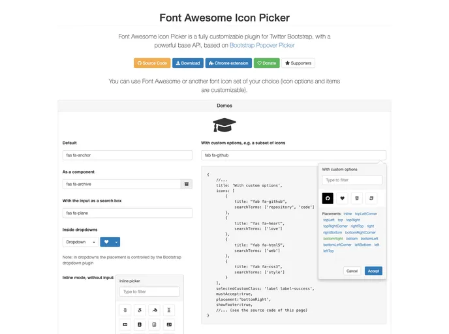Open the Dropdown button menu
The height and width of the screenshot is (334, 449).
(x=80, y=242)
